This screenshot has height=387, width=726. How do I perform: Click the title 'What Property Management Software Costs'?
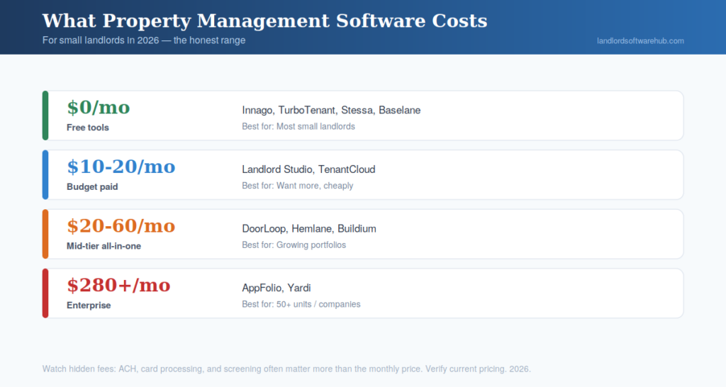265,21
